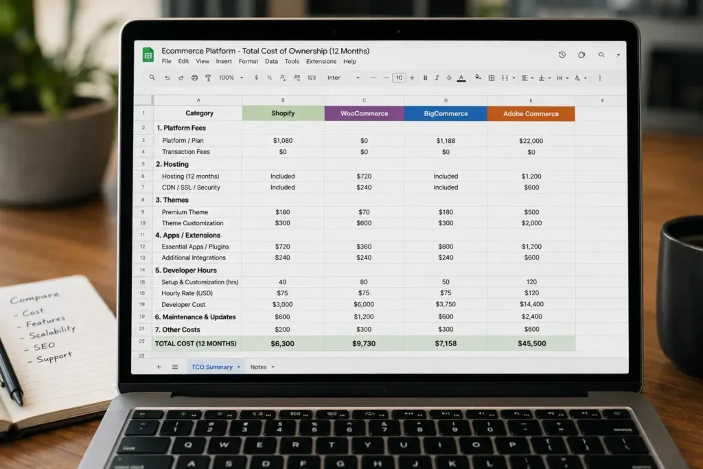Click the top-right search magnifier icon
Image resolution: width=703 pixels, height=469 pixels.
(601, 55)
